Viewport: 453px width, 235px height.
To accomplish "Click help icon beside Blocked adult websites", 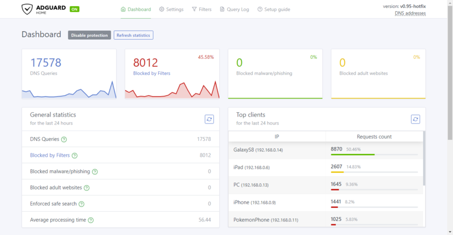I will 87,187.
